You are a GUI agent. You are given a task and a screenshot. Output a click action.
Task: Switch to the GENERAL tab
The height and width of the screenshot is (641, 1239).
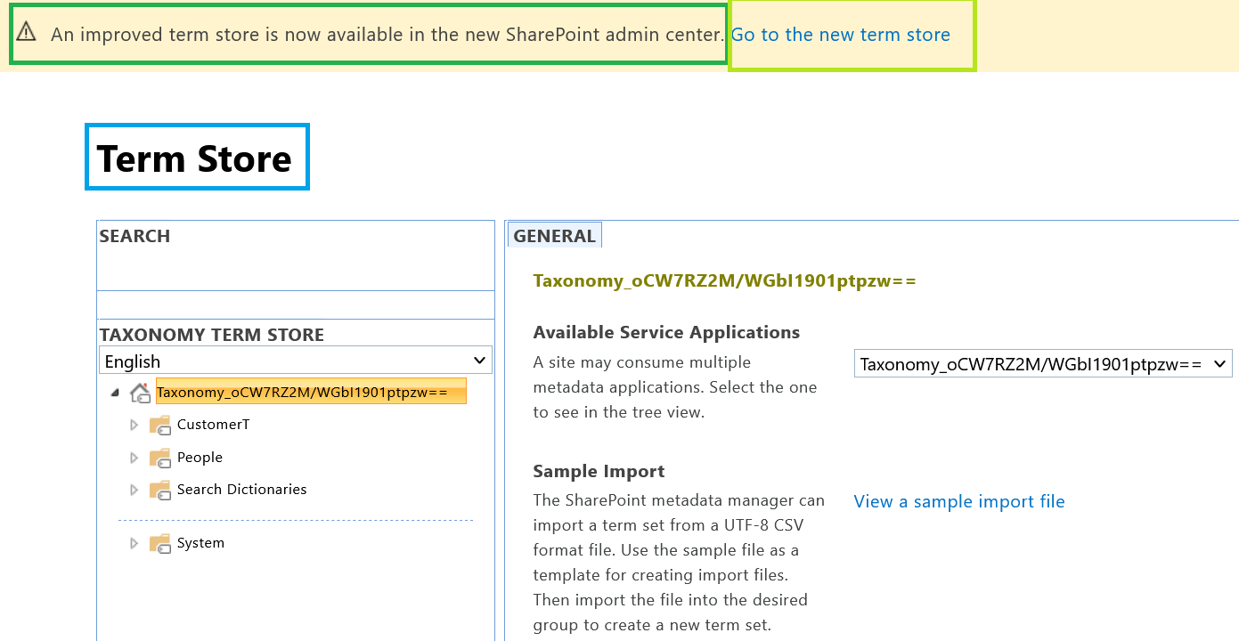[x=554, y=235]
